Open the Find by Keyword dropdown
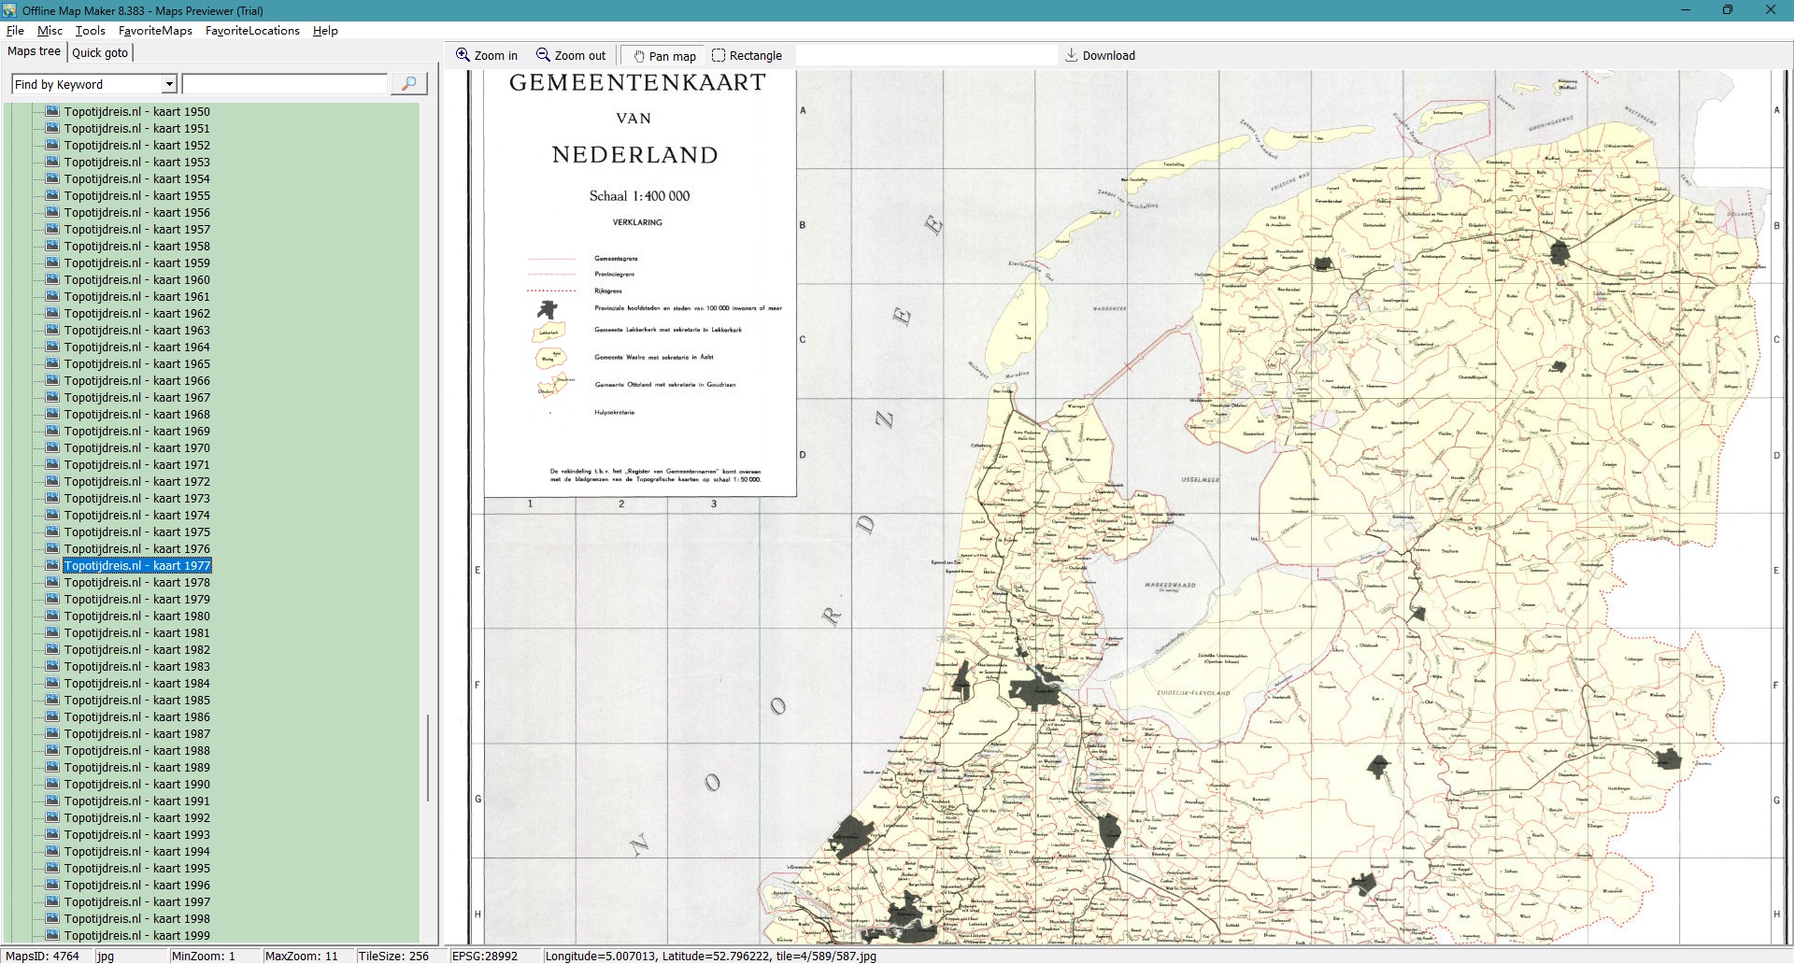The height and width of the screenshot is (964, 1794). pyautogui.click(x=169, y=85)
